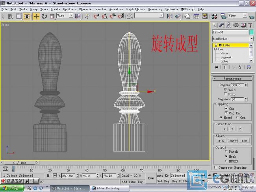Enable the Flip checkbox
The image size is (256, 192).
225,94
